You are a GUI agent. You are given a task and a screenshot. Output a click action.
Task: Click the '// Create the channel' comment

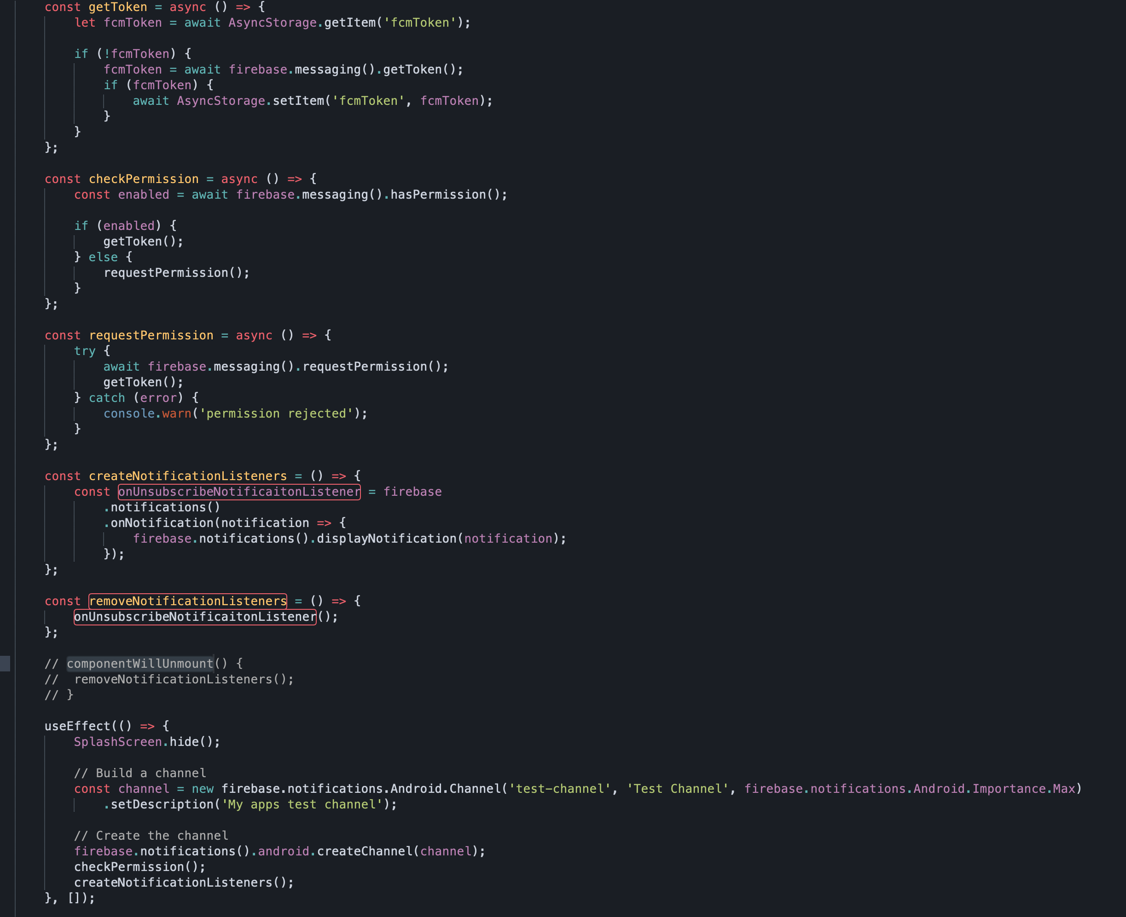click(151, 836)
